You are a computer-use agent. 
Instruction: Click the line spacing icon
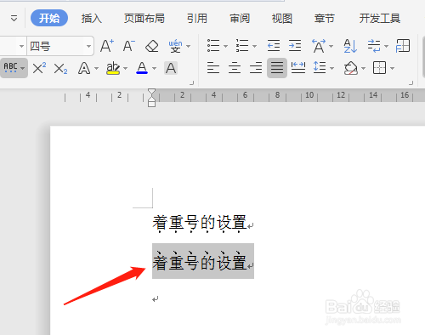click(x=320, y=68)
